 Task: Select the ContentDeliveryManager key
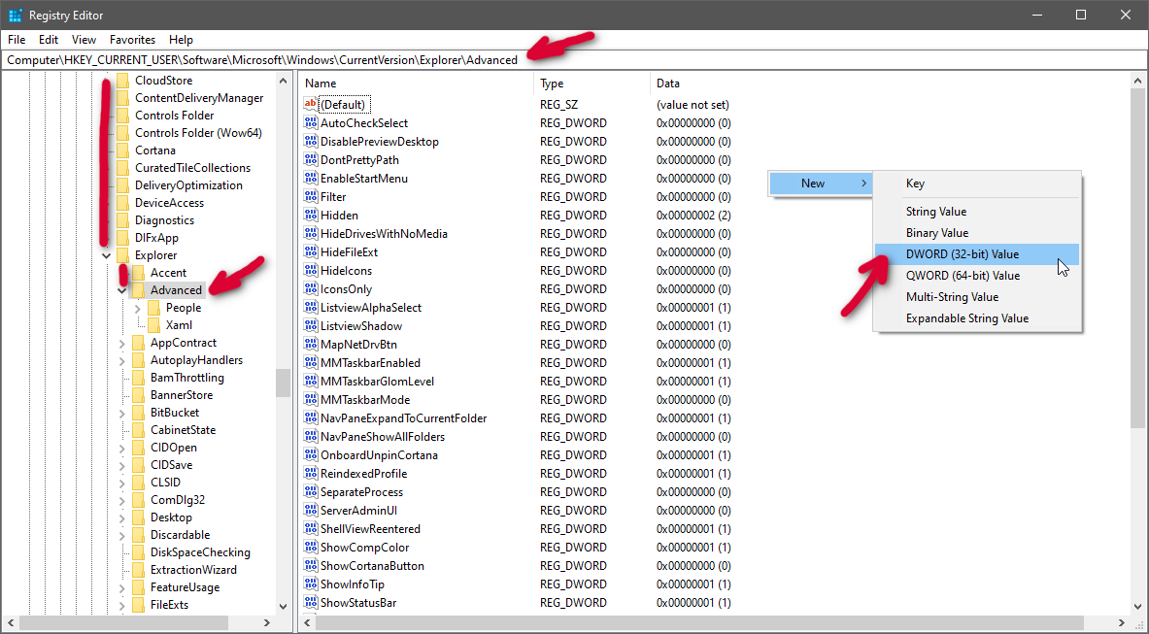tap(199, 97)
